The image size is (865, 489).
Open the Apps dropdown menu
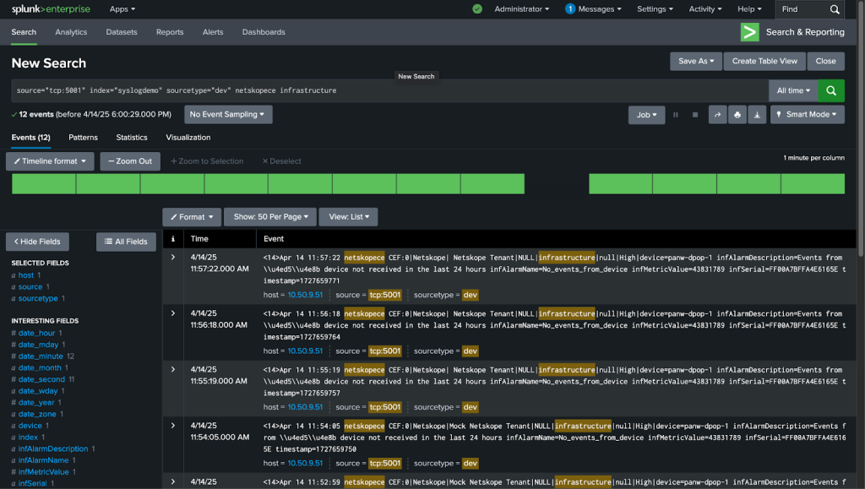coord(122,8)
